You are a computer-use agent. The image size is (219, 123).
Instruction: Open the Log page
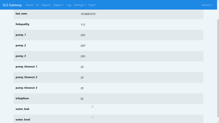click(x=69, y=5)
